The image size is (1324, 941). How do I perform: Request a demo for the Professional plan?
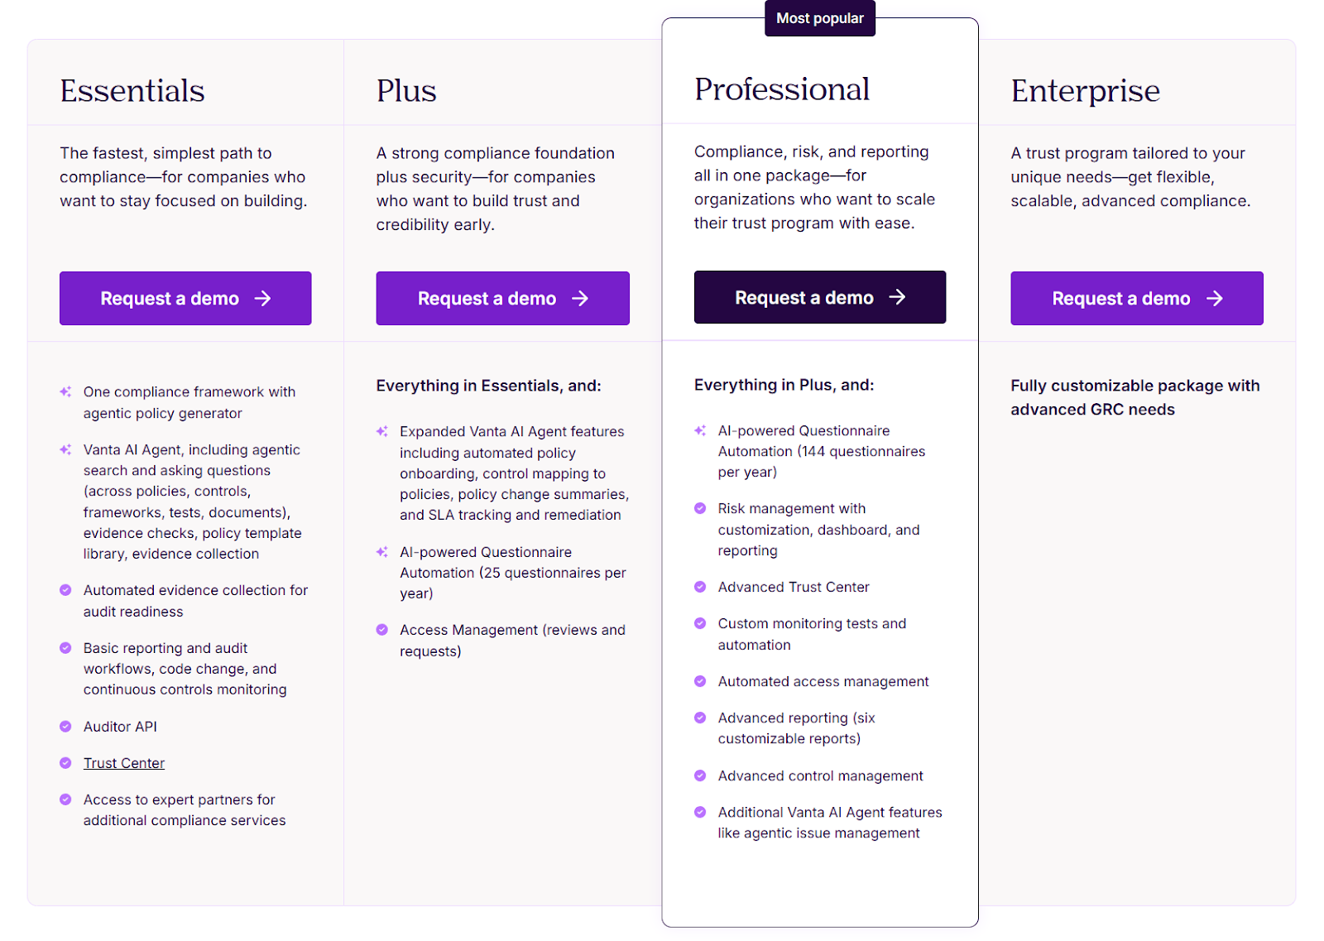coord(819,297)
